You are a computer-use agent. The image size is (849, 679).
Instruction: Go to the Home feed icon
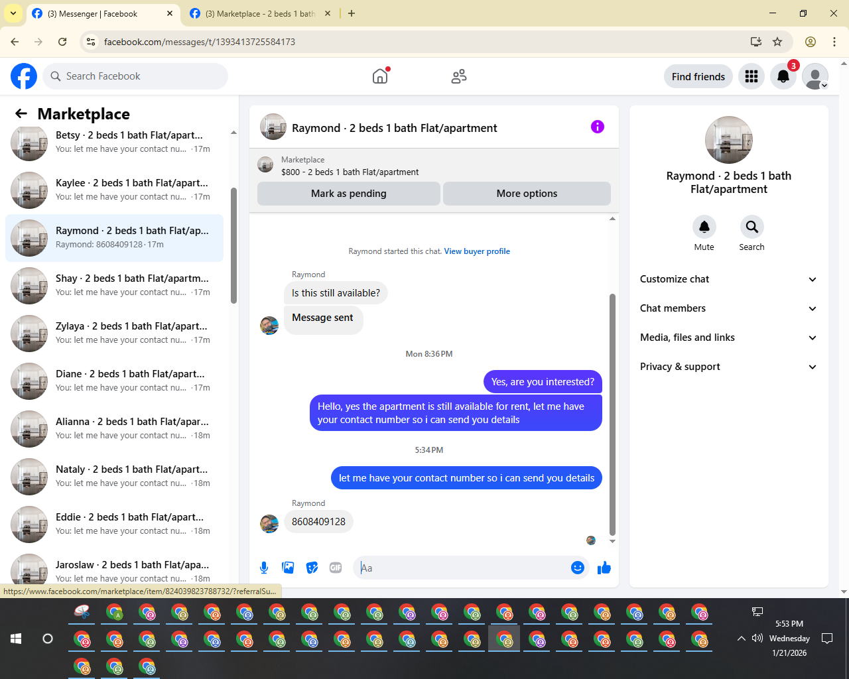380,76
